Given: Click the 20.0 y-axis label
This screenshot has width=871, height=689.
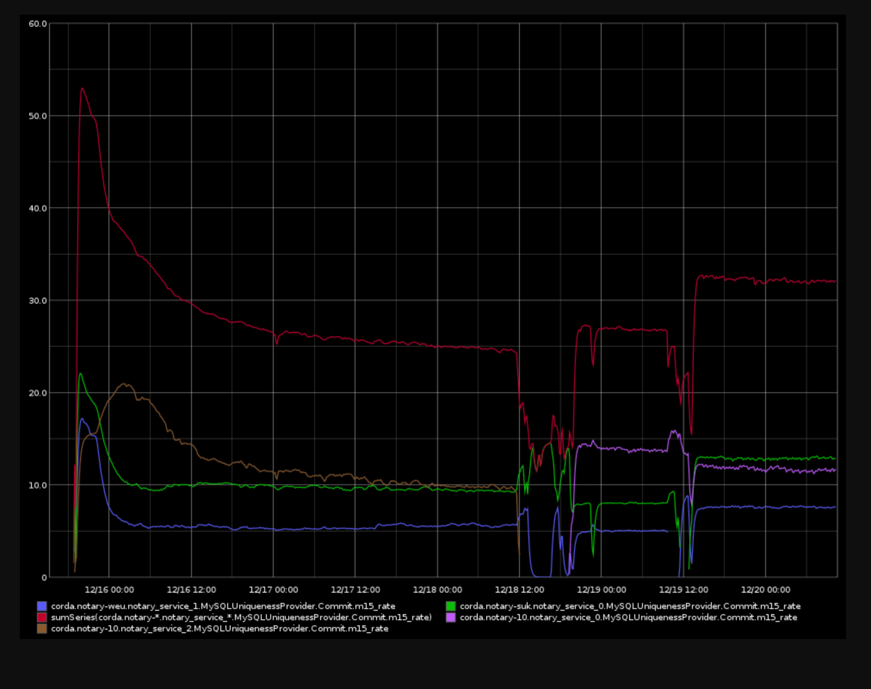Looking at the screenshot, I should point(37,393).
